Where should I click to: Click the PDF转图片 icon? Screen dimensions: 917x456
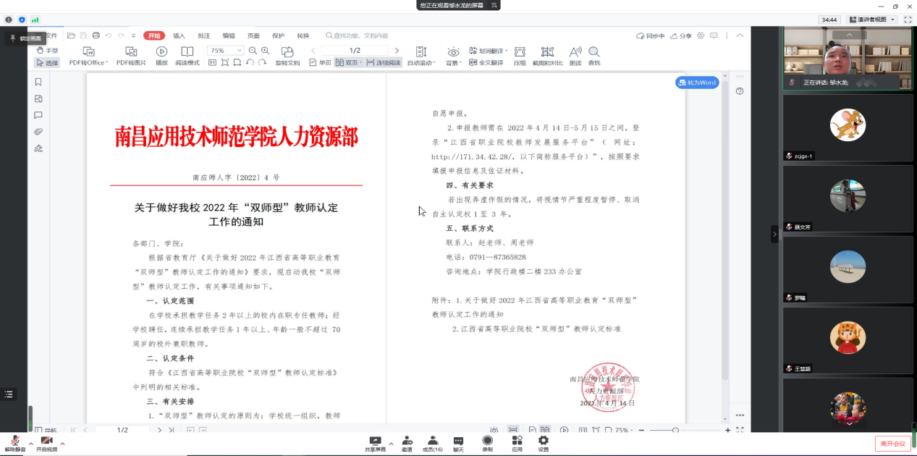pos(131,52)
